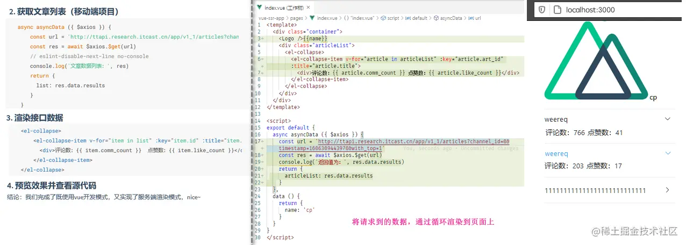Screen dimensions: 686x245
Task: Click 'list: res.data.results' in tutorial code
Action: [70, 85]
